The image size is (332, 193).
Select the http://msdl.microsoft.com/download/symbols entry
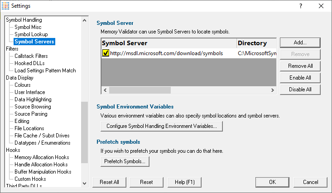click(x=166, y=53)
